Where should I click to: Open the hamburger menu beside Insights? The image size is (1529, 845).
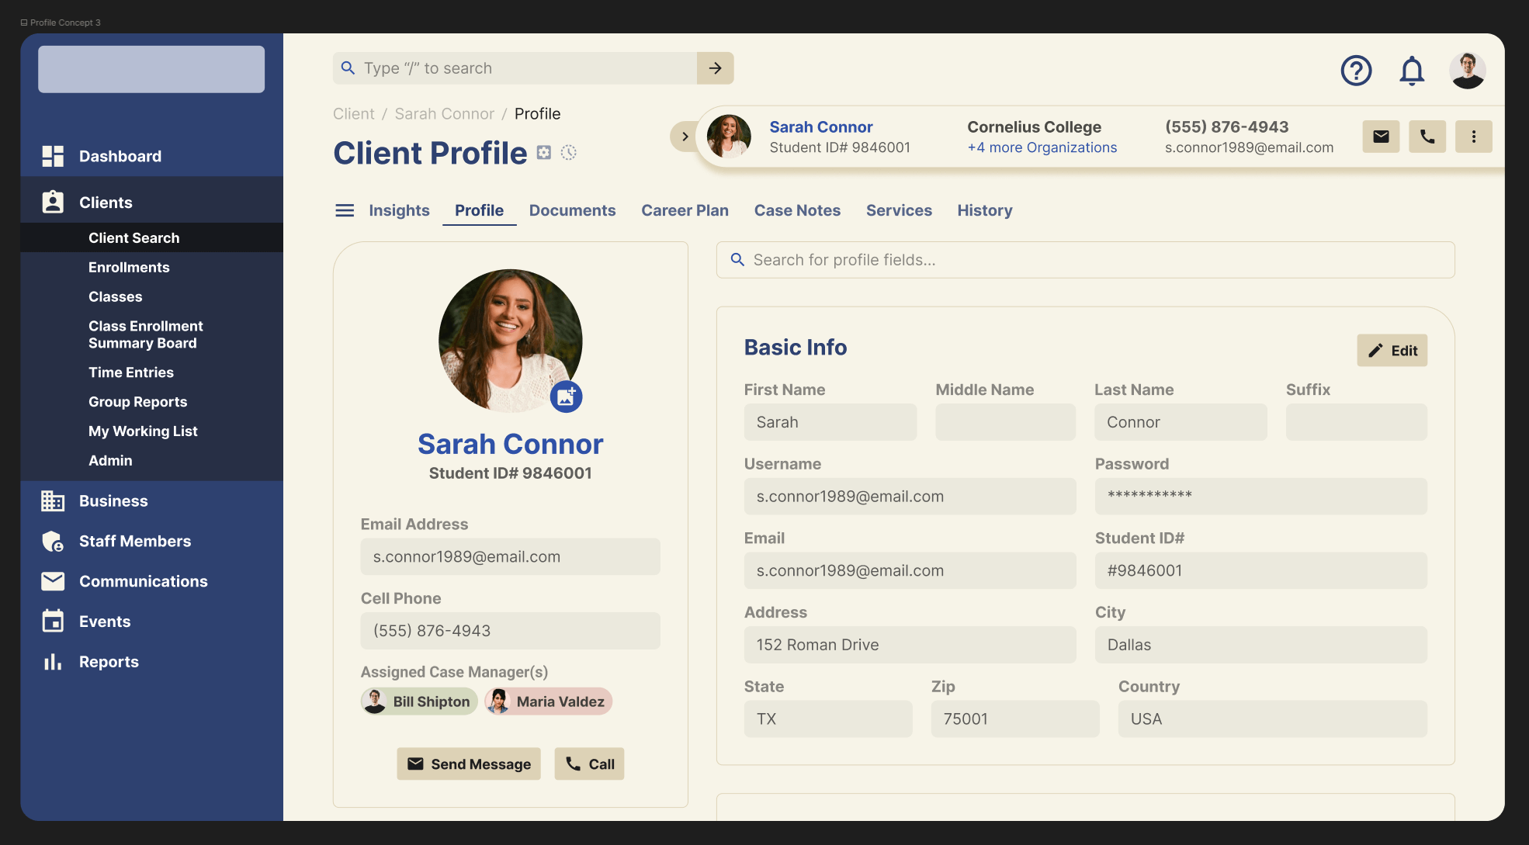coord(345,210)
